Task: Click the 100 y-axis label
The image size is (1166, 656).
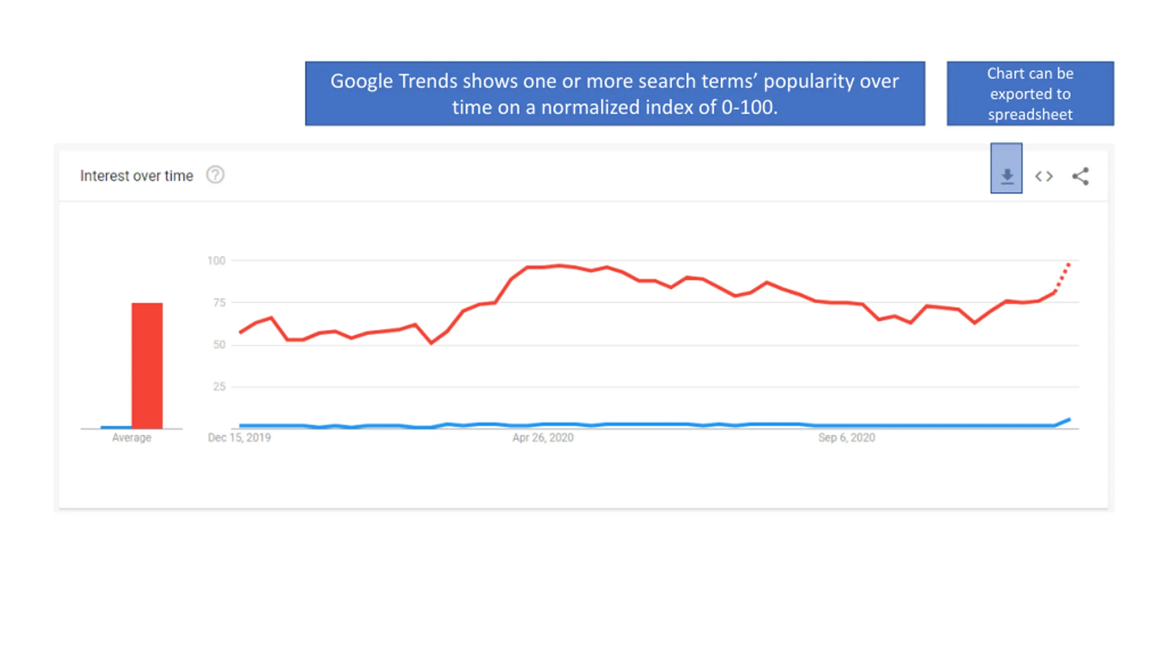Action: [216, 261]
